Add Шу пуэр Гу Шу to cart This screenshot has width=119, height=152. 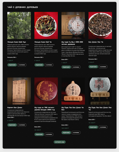[x=76, y=67]
